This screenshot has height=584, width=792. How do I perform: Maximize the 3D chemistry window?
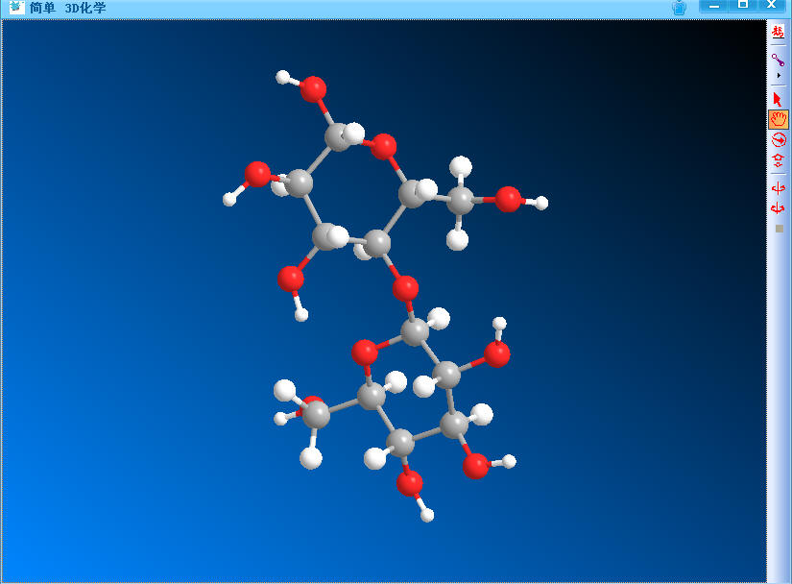[x=742, y=6]
